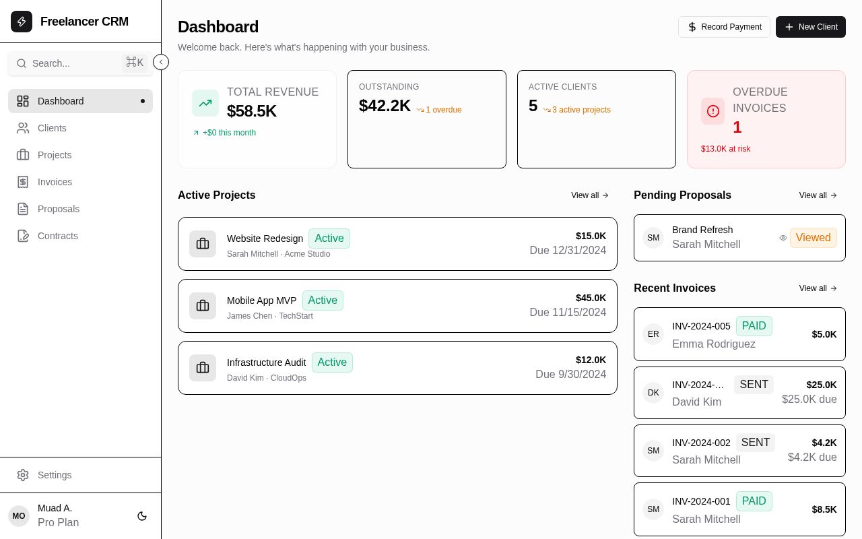Click the MO user avatar
Image resolution: width=862 pixels, height=539 pixels.
pos(19,516)
